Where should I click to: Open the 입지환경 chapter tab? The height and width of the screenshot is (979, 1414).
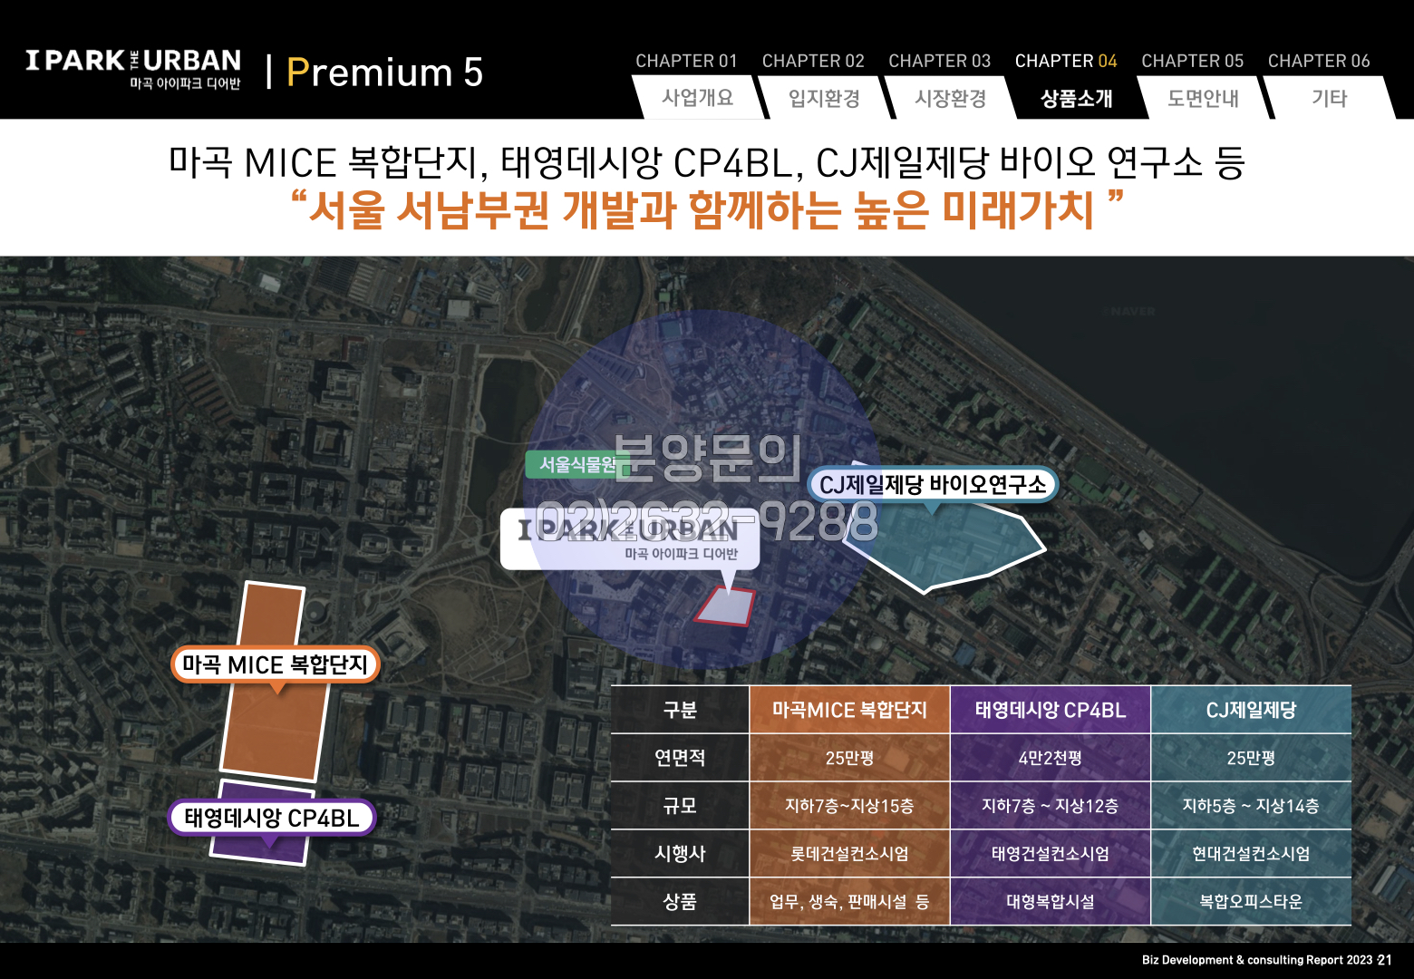[824, 98]
